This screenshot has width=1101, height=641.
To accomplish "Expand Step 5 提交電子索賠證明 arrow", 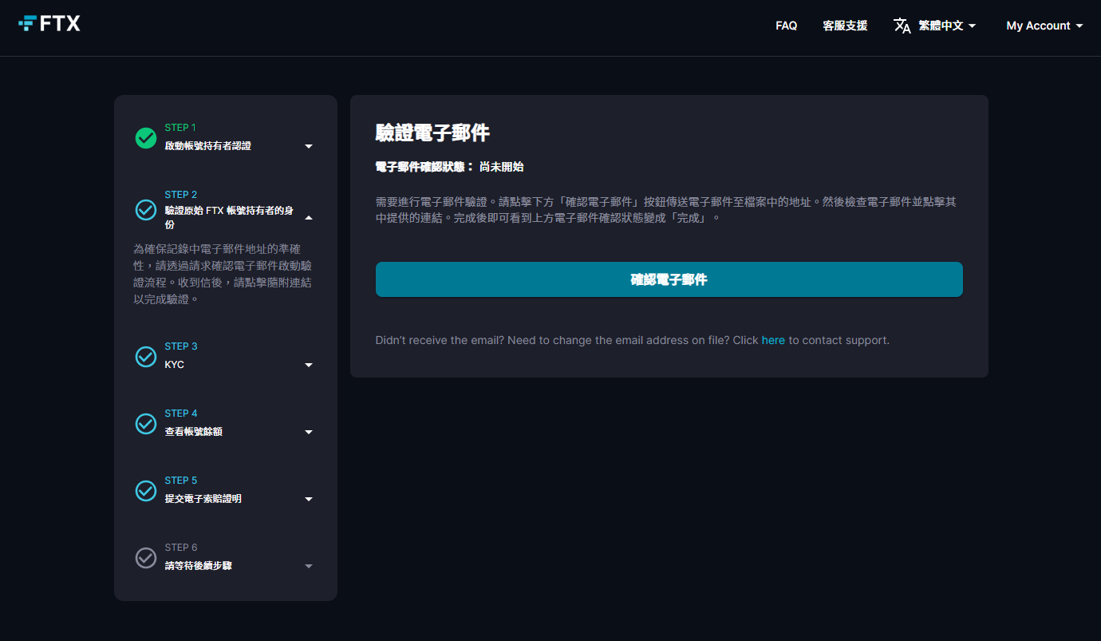I will pos(309,499).
